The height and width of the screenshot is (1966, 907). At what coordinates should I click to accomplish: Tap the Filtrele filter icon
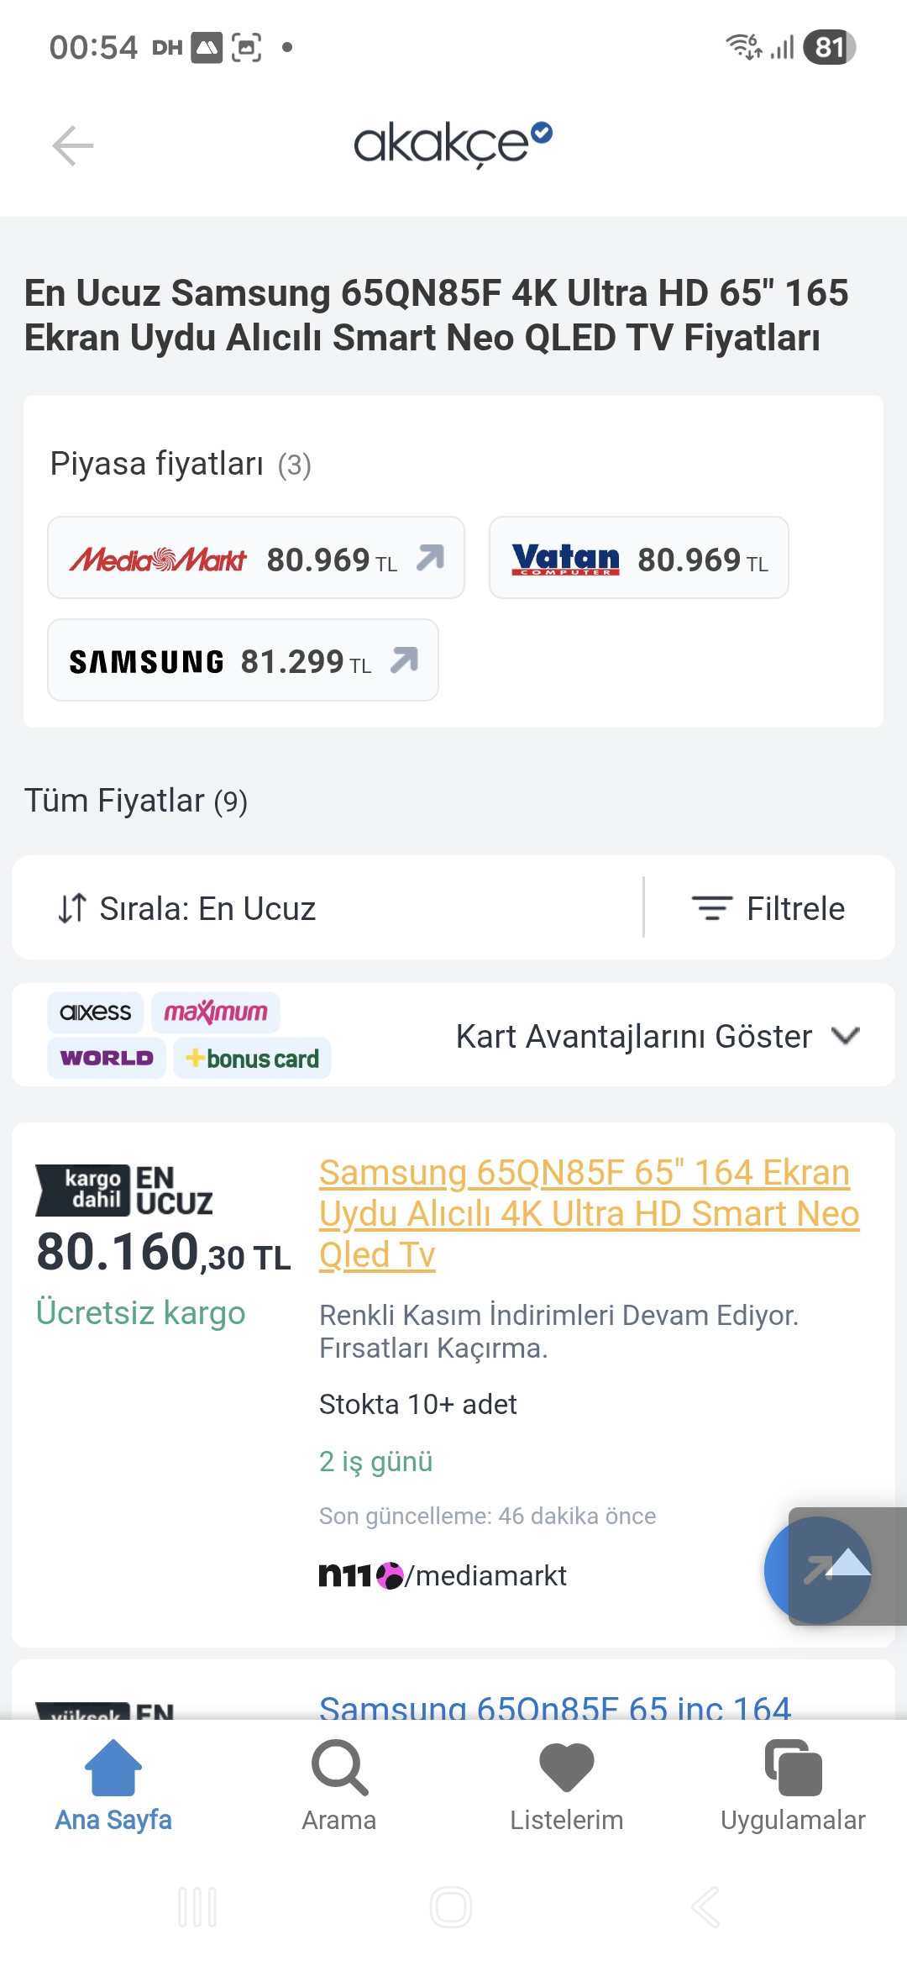point(711,908)
